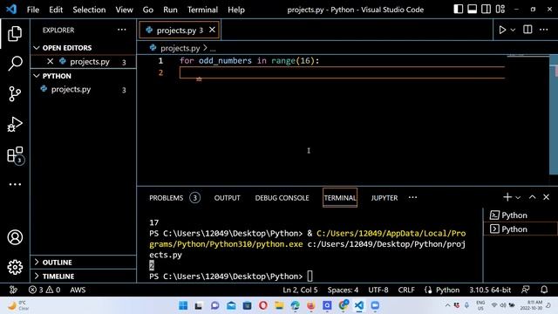558x314 pixels.
Task: Open editor more actions menu
Action: point(544,30)
